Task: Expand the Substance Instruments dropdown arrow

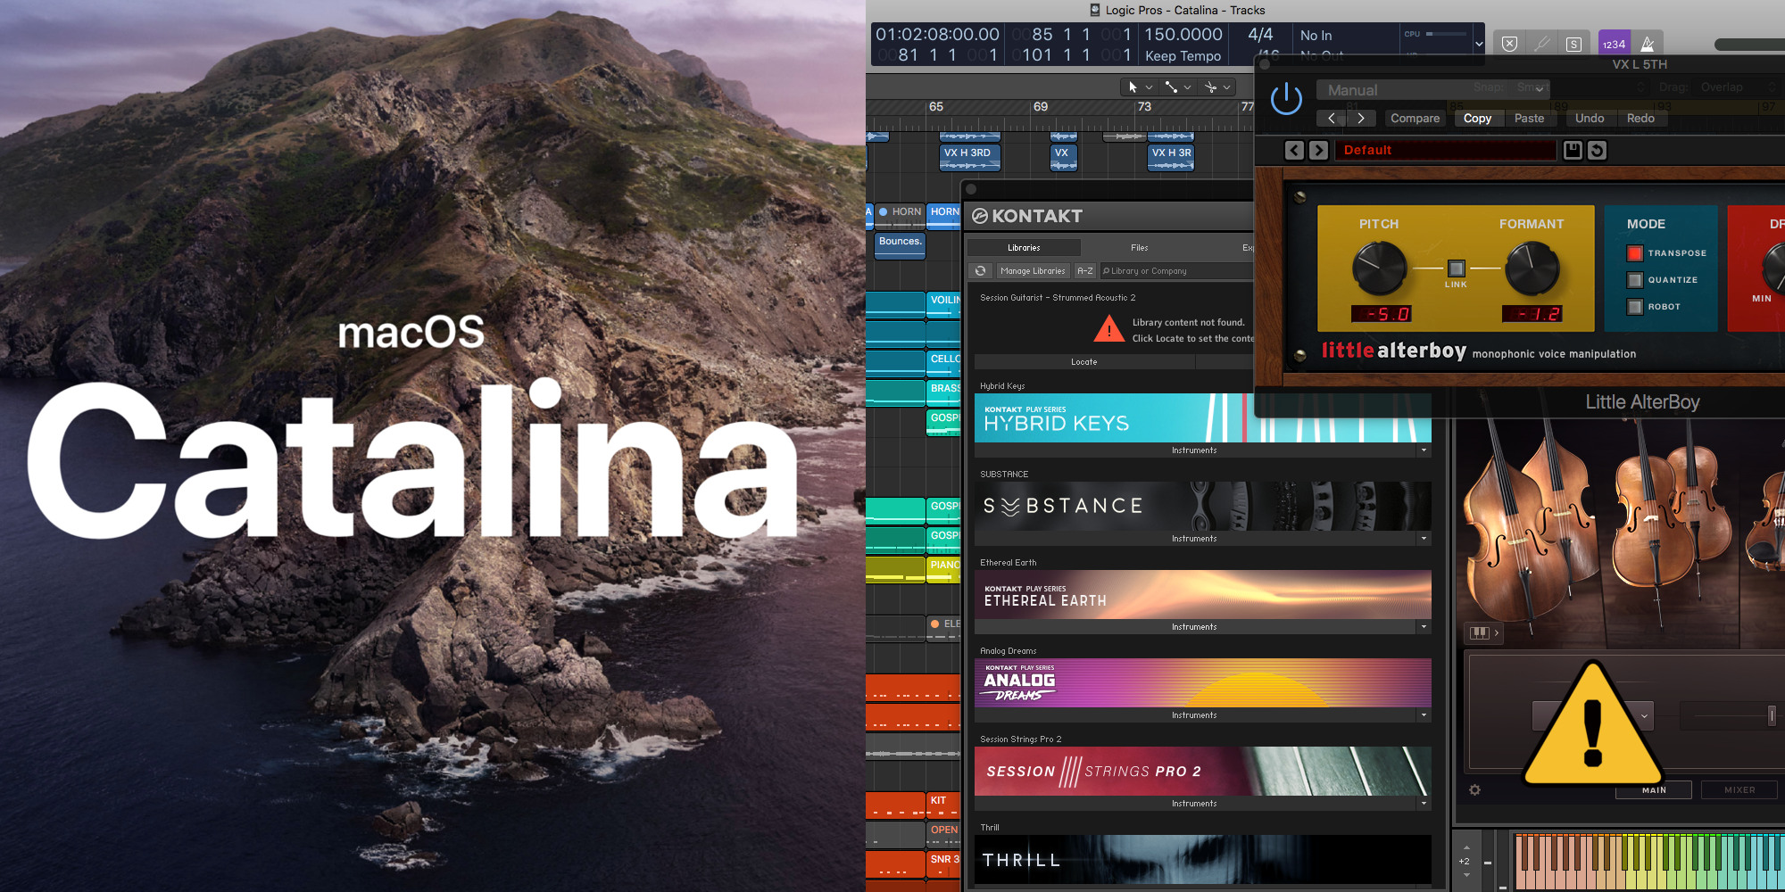Action: click(x=1424, y=539)
